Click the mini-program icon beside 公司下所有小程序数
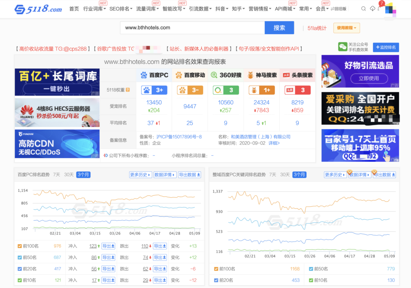 click(x=106, y=155)
